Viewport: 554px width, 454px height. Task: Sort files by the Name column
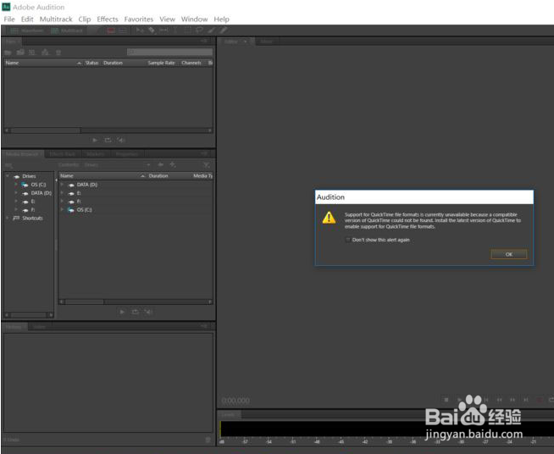click(x=42, y=63)
